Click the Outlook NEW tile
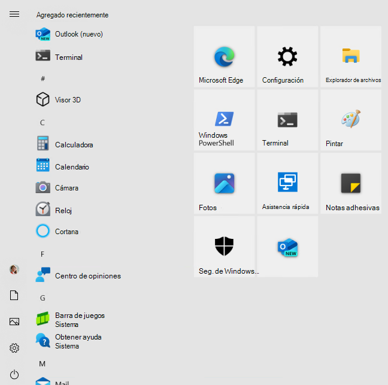388x385 pixels. pyautogui.click(x=287, y=247)
